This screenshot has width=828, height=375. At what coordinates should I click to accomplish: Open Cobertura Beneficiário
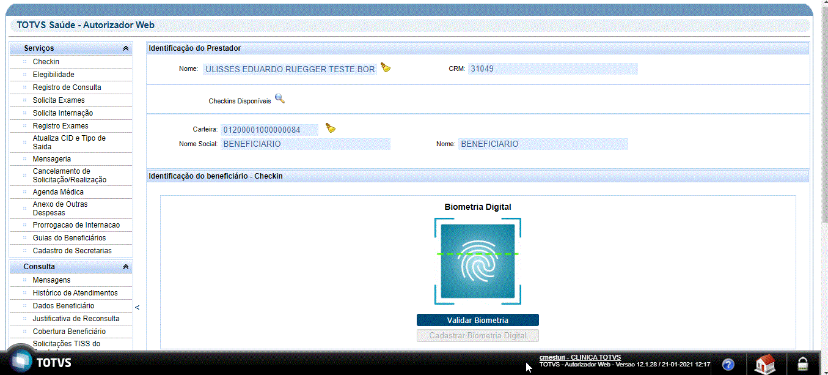pyautogui.click(x=69, y=332)
